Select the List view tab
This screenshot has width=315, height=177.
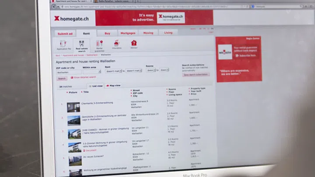coord(96,86)
